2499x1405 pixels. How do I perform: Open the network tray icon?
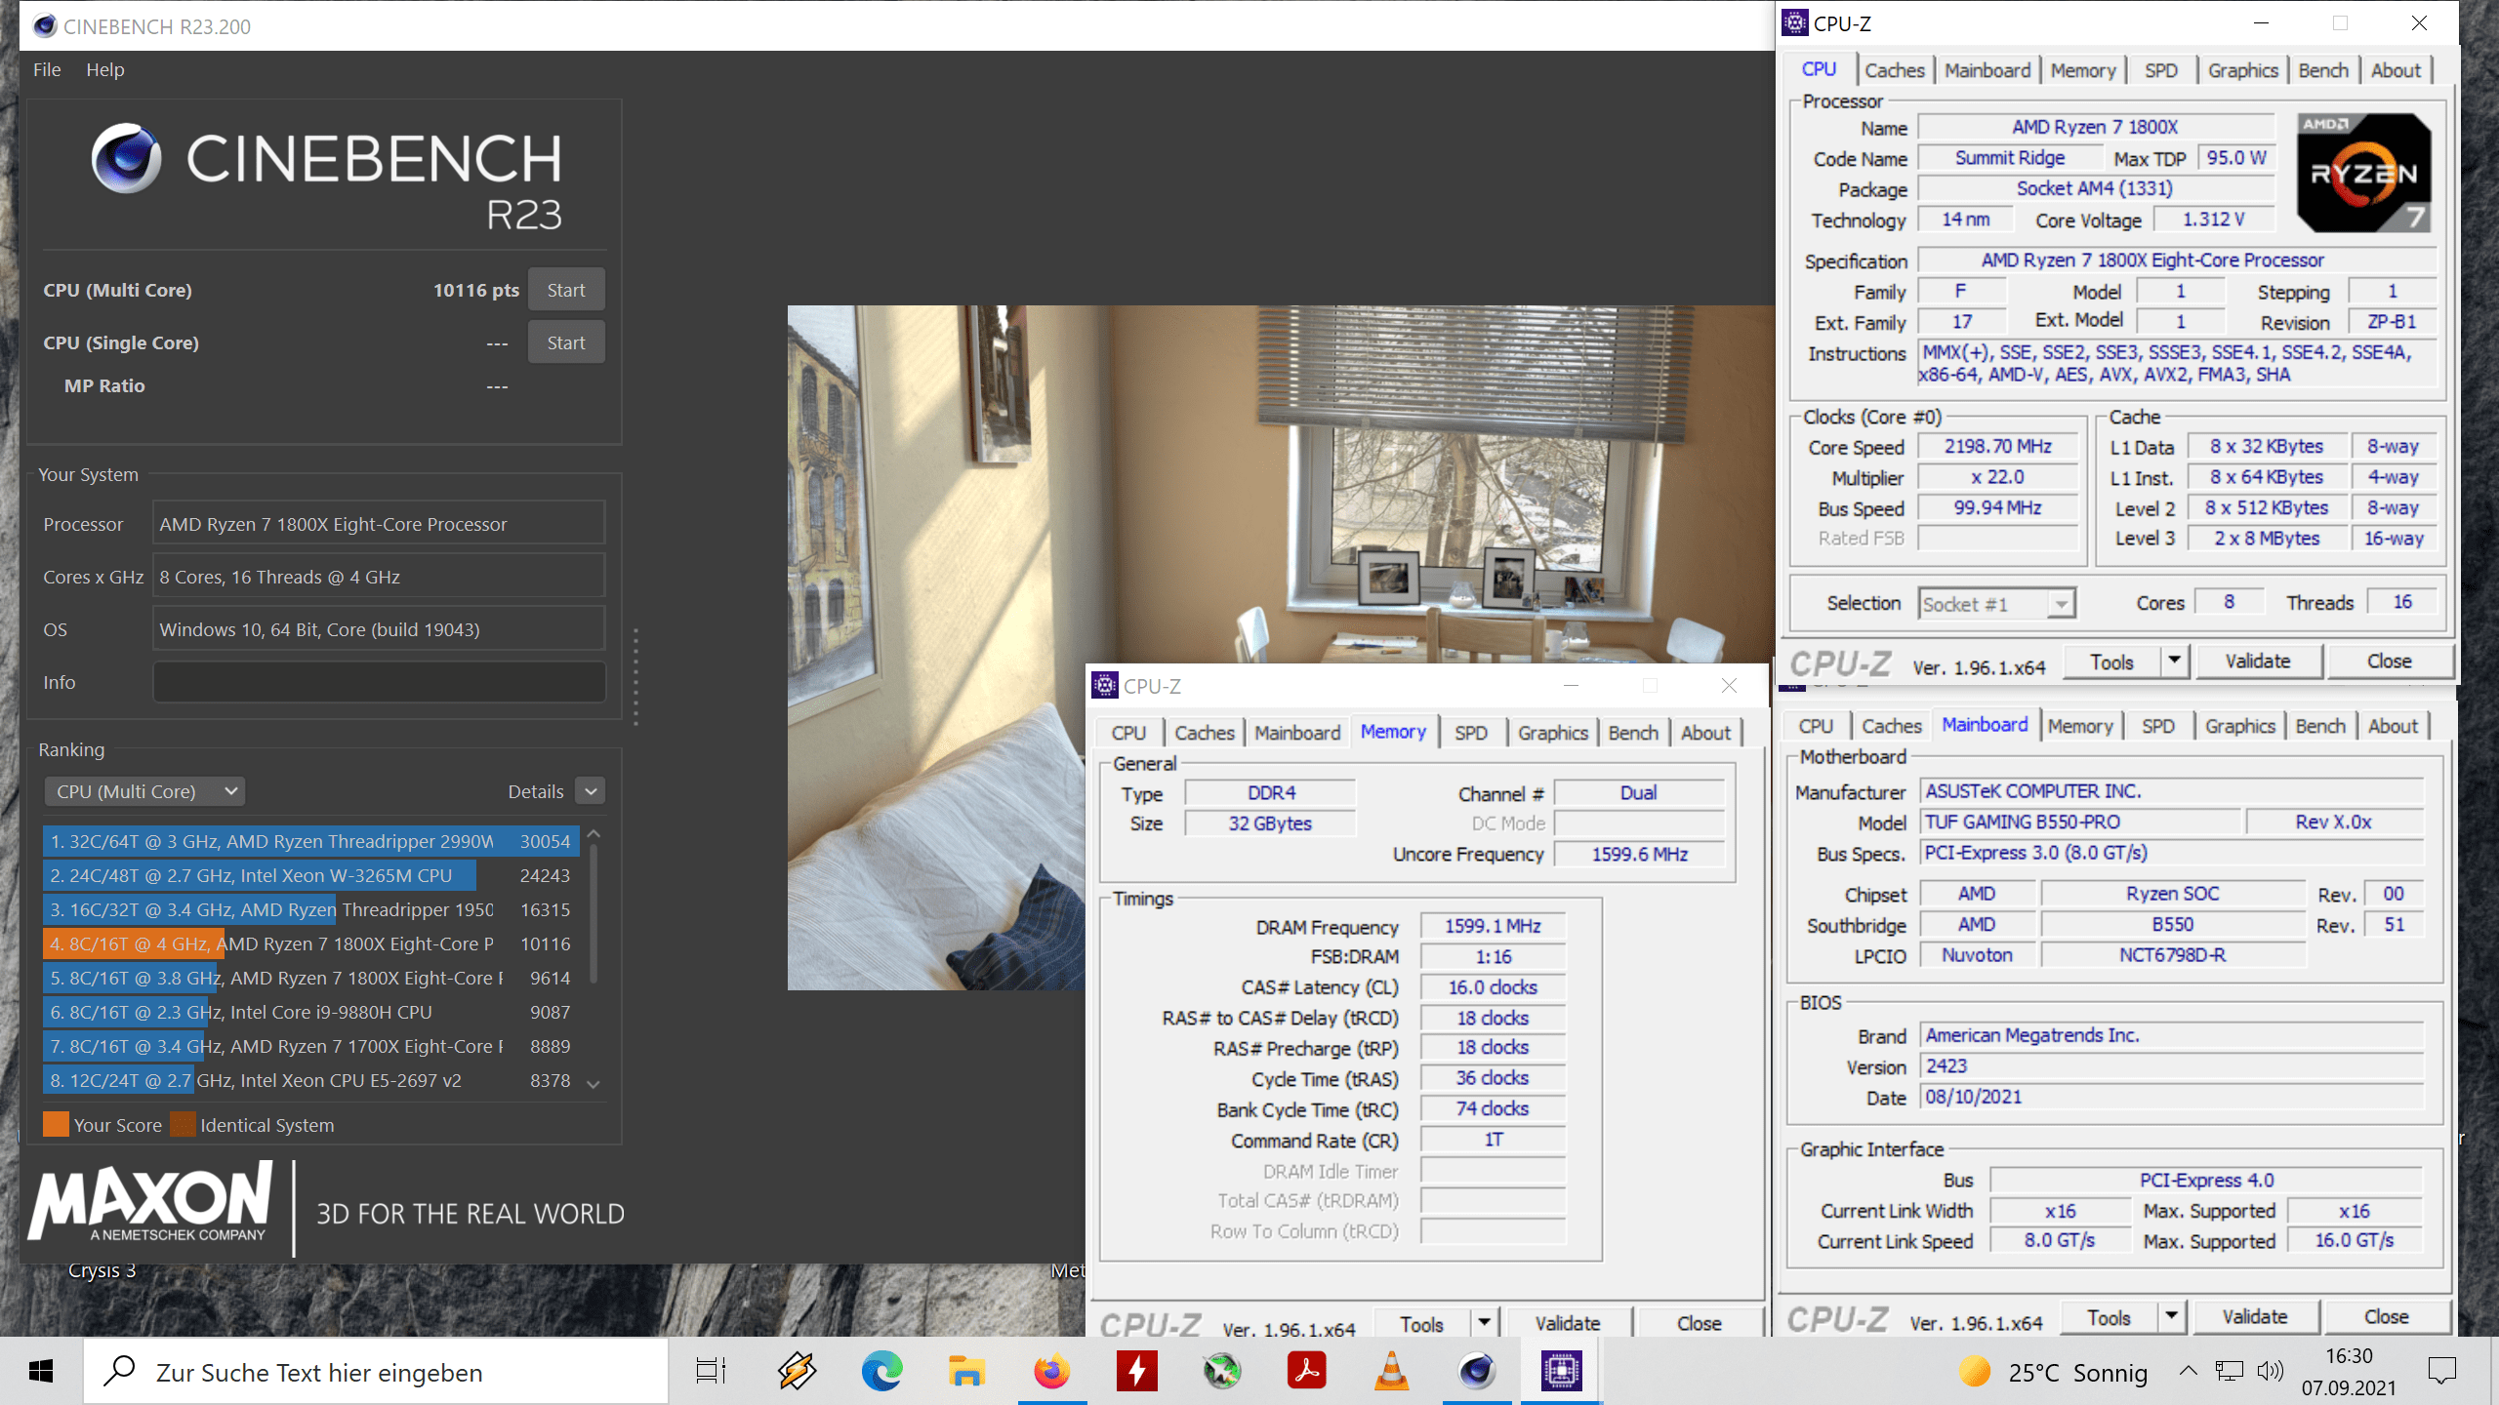(2230, 1372)
